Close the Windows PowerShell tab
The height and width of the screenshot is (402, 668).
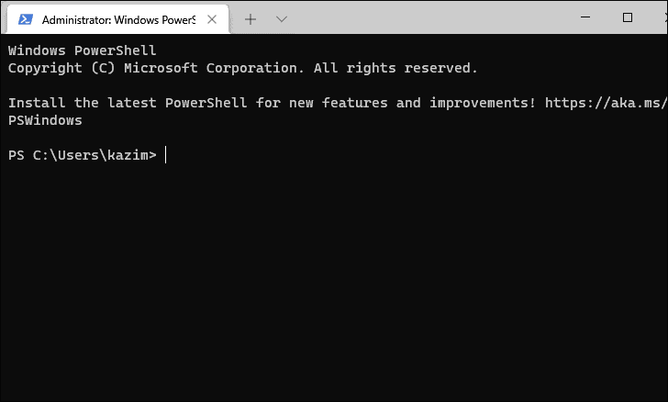[212, 19]
